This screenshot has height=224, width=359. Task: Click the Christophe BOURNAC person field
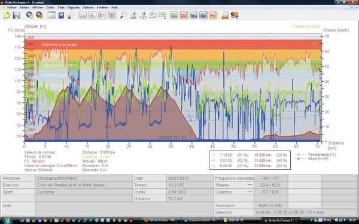tap(84, 178)
